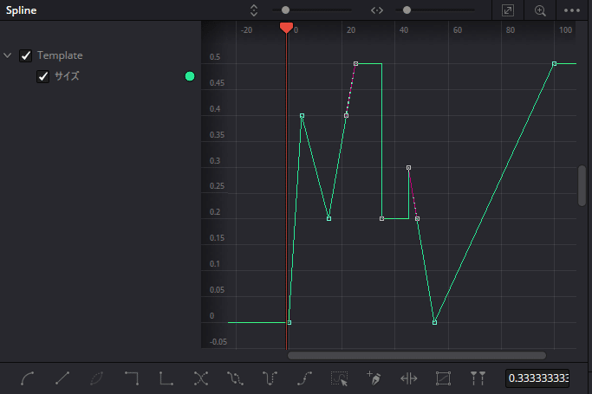The image size is (592, 394).
Task: Click the horizontal zoom slider handle
Action: click(x=407, y=10)
